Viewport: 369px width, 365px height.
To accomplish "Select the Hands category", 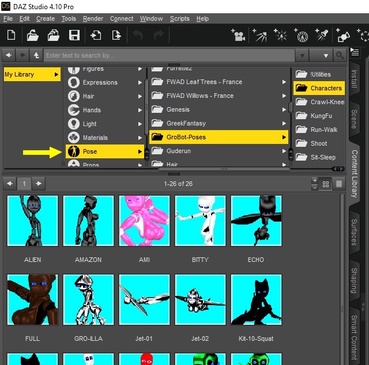I will [105, 110].
